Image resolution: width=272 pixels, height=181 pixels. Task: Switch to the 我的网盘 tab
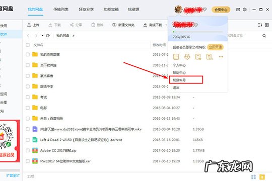pyautogui.click(x=35, y=10)
